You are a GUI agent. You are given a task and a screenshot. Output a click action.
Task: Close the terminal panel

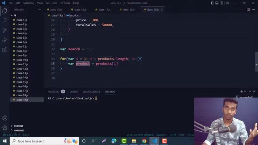[254, 91]
